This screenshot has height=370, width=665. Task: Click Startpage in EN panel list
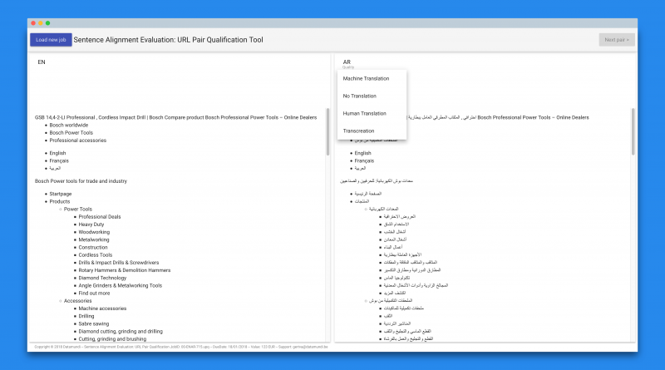pos(61,194)
